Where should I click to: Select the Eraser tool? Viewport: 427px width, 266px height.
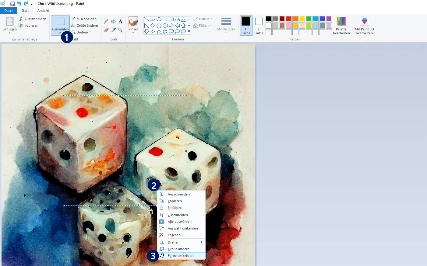click(106, 30)
